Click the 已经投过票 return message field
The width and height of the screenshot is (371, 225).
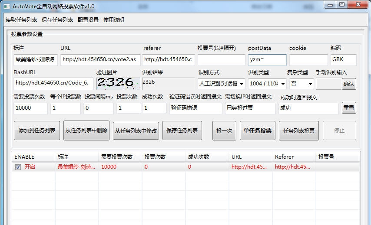[x=250, y=108]
